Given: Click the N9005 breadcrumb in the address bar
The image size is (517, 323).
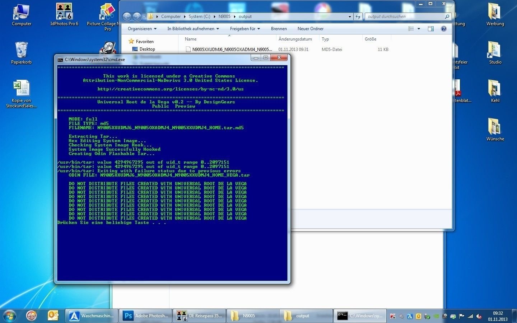Looking at the screenshot, I should (x=224, y=17).
